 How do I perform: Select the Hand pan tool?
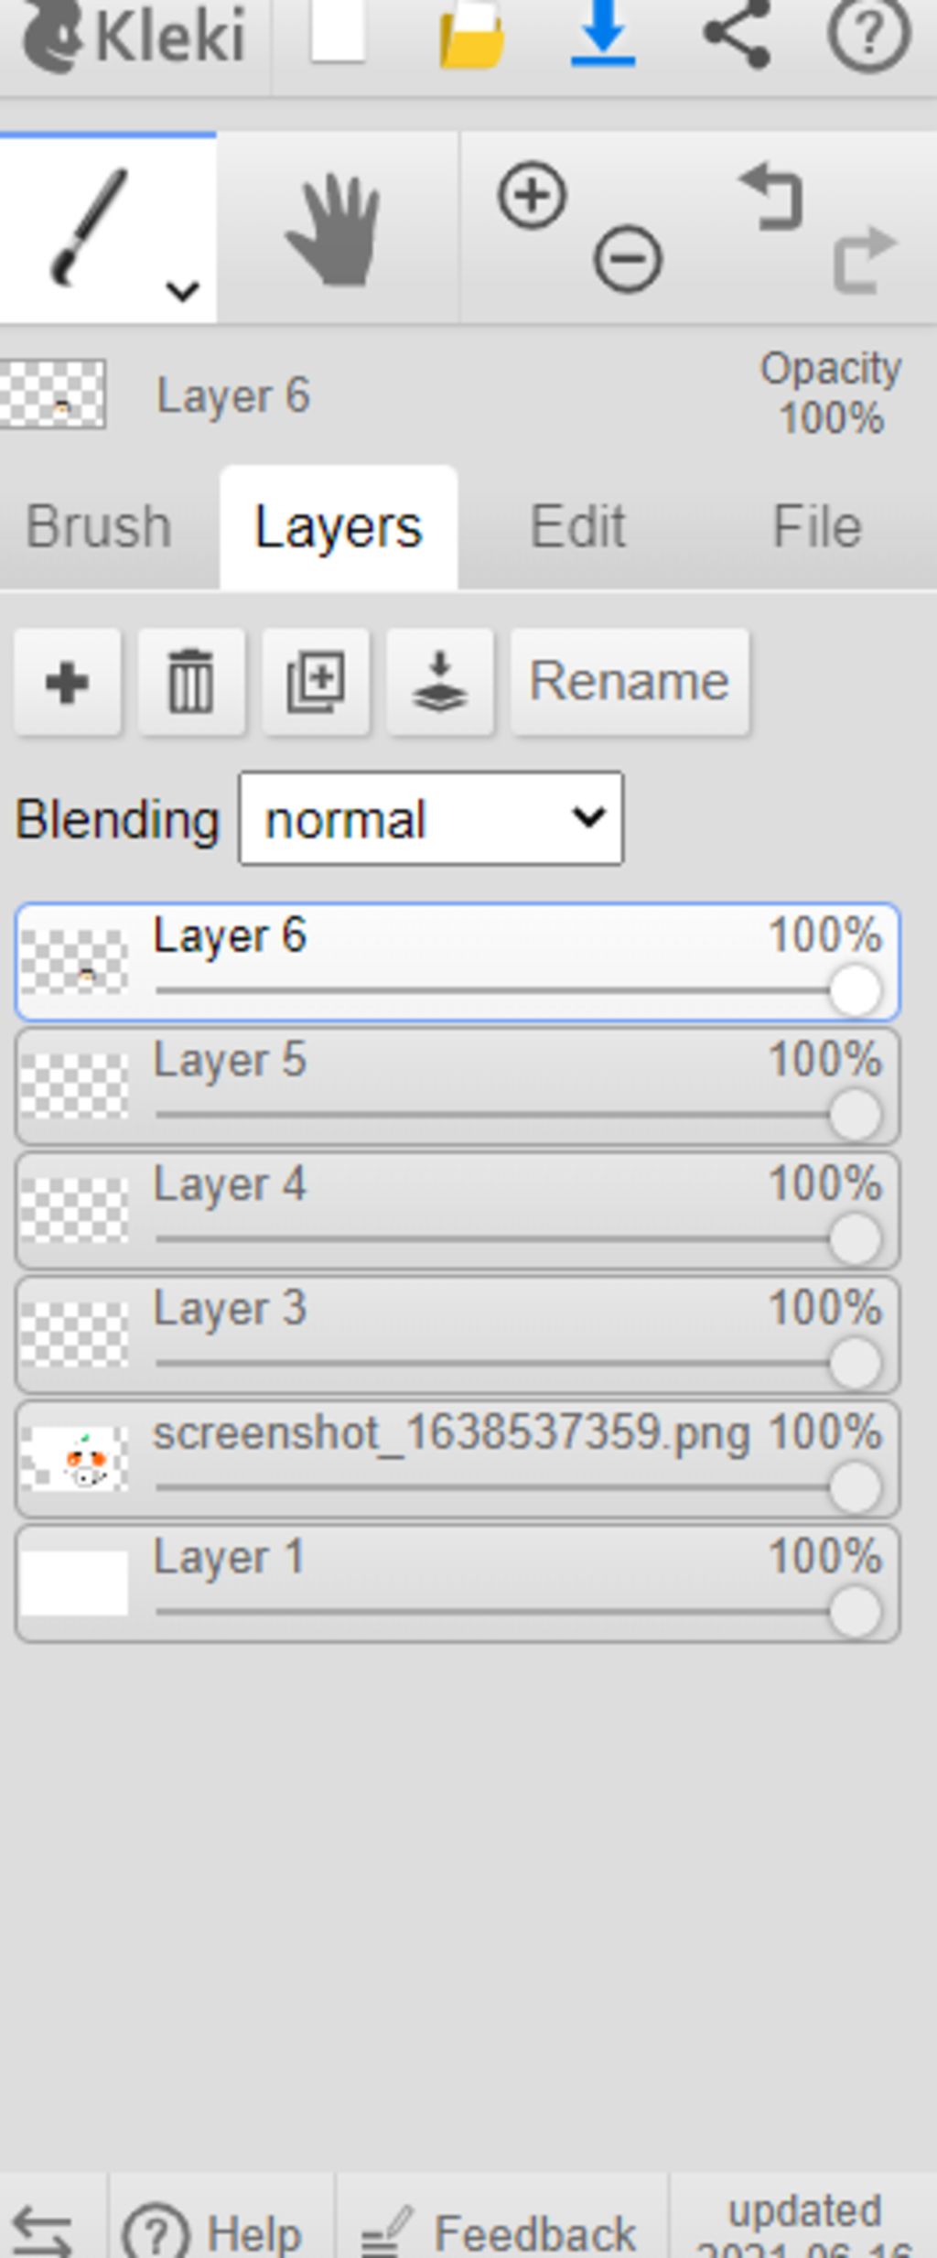(x=335, y=231)
